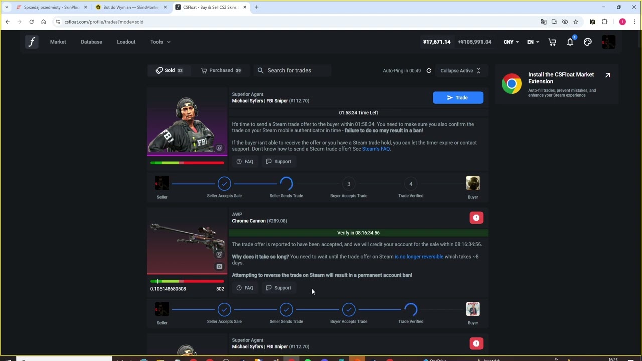642x361 pixels.
Task: Open new browser tab with plus icon
Action: [x=257, y=7]
